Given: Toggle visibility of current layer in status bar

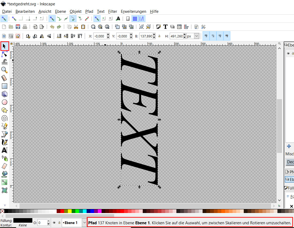Looking at the screenshot, I should 54,222.
